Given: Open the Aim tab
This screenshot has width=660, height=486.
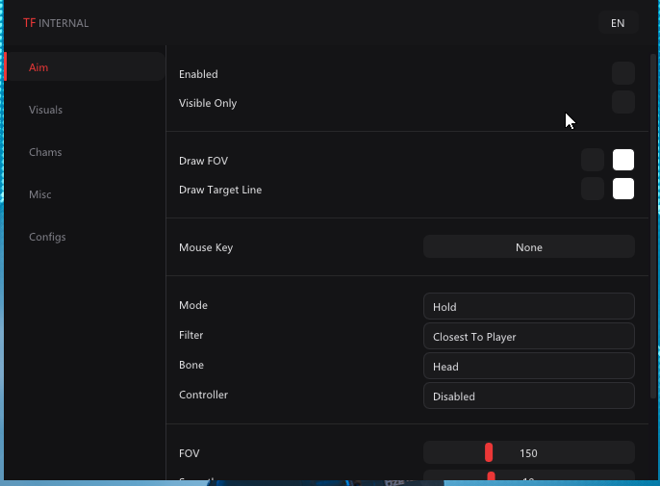Looking at the screenshot, I should point(85,66).
